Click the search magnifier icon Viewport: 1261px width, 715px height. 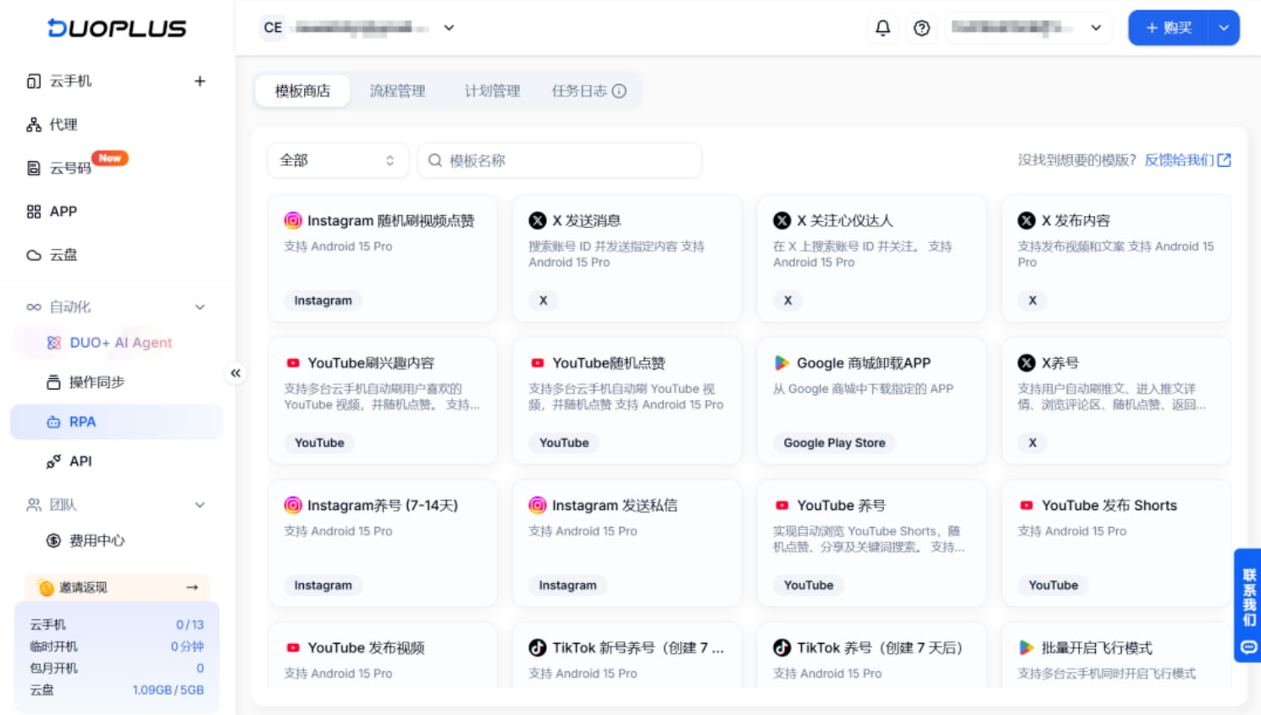pos(435,160)
